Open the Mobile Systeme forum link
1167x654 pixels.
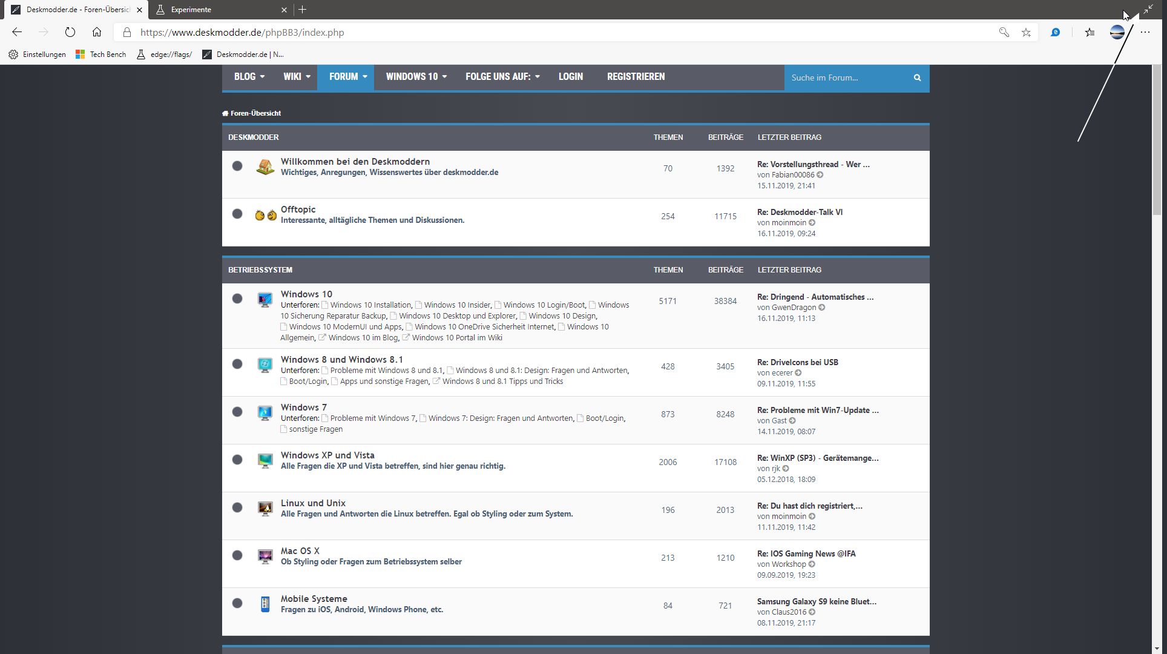tap(314, 599)
